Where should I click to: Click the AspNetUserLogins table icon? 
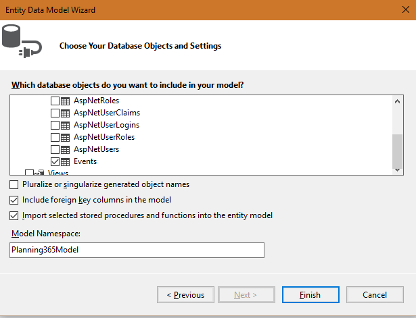pyautogui.click(x=66, y=125)
